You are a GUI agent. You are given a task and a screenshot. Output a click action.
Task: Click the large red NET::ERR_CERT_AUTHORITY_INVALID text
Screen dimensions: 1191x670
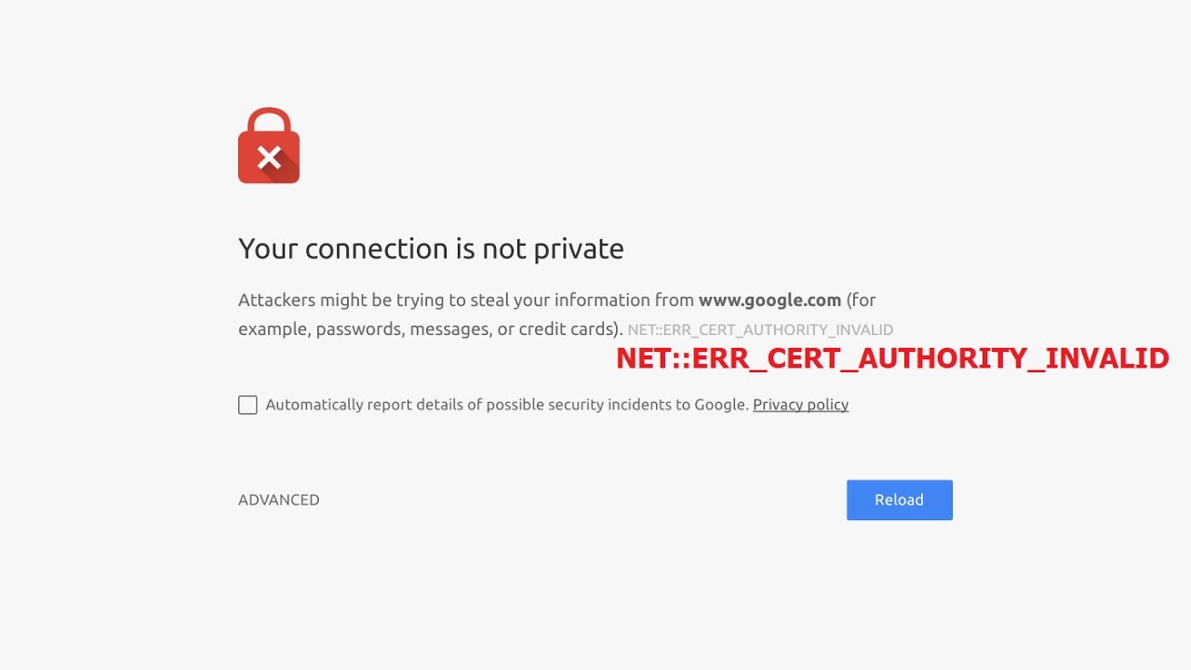pyautogui.click(x=892, y=358)
